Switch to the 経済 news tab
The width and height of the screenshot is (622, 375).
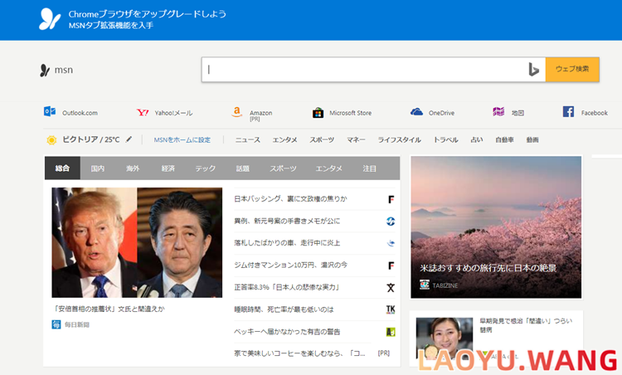[168, 168]
